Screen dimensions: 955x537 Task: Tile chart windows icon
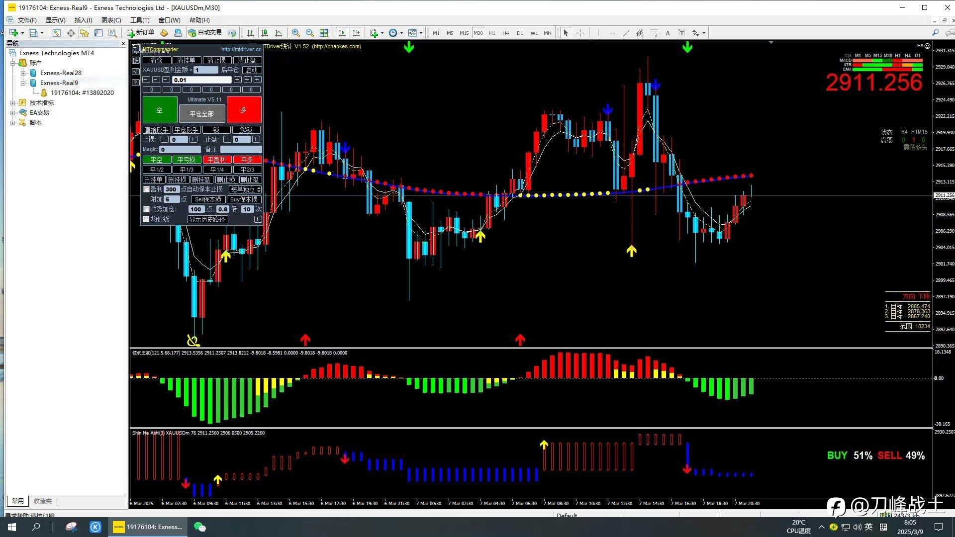tap(324, 33)
